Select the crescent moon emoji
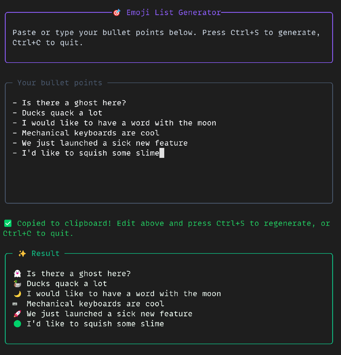 (x=17, y=293)
